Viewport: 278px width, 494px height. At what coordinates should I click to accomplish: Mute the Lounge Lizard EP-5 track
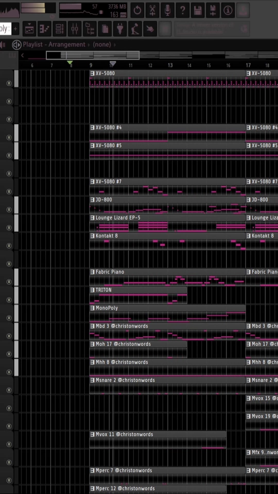tap(9, 228)
